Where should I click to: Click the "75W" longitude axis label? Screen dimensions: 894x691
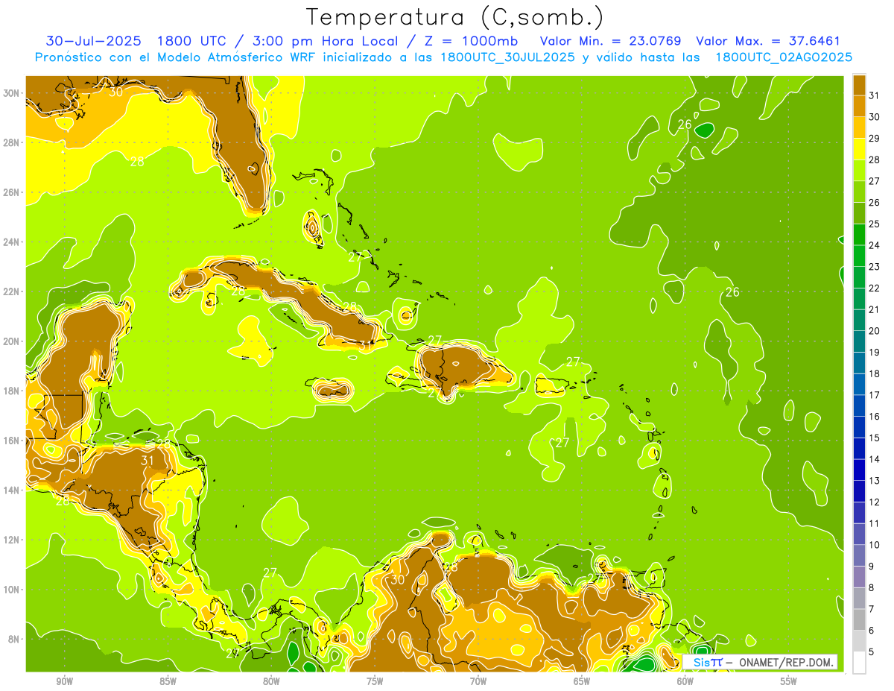[374, 681]
